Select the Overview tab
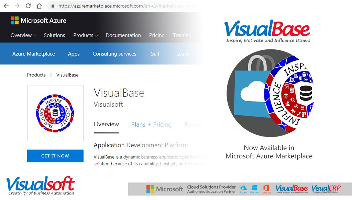 point(106,124)
